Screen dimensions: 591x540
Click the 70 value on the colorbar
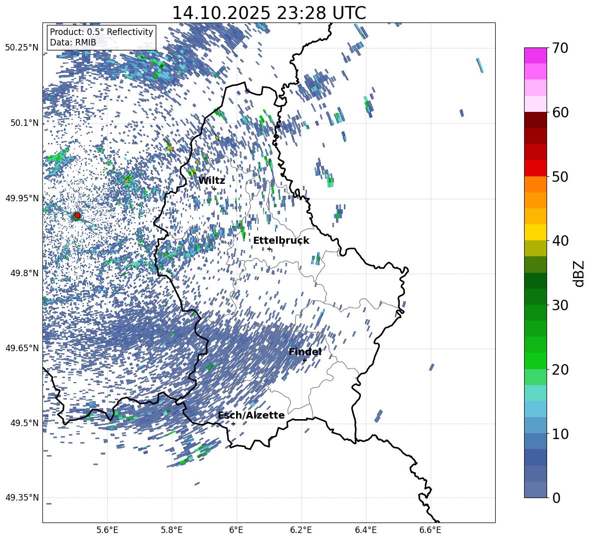(560, 48)
